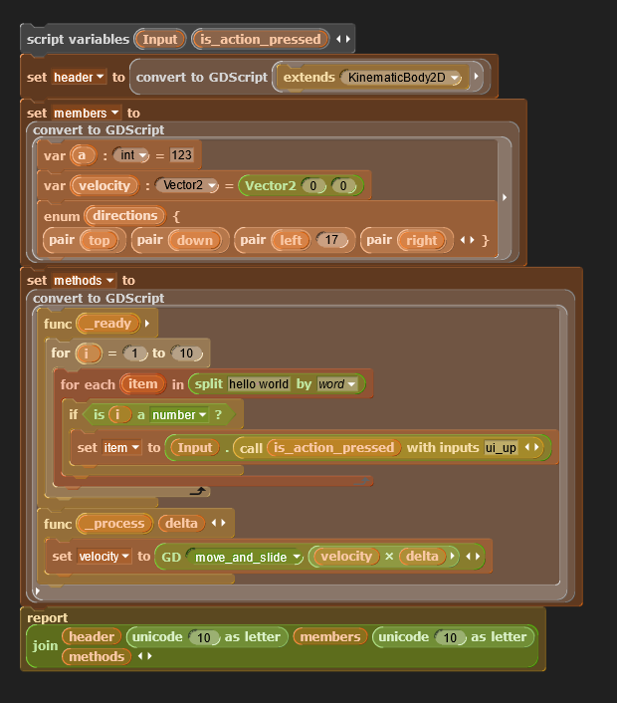Screen dimensions: 617x703
Task: Click the 'right' pair name
Action: coord(421,240)
